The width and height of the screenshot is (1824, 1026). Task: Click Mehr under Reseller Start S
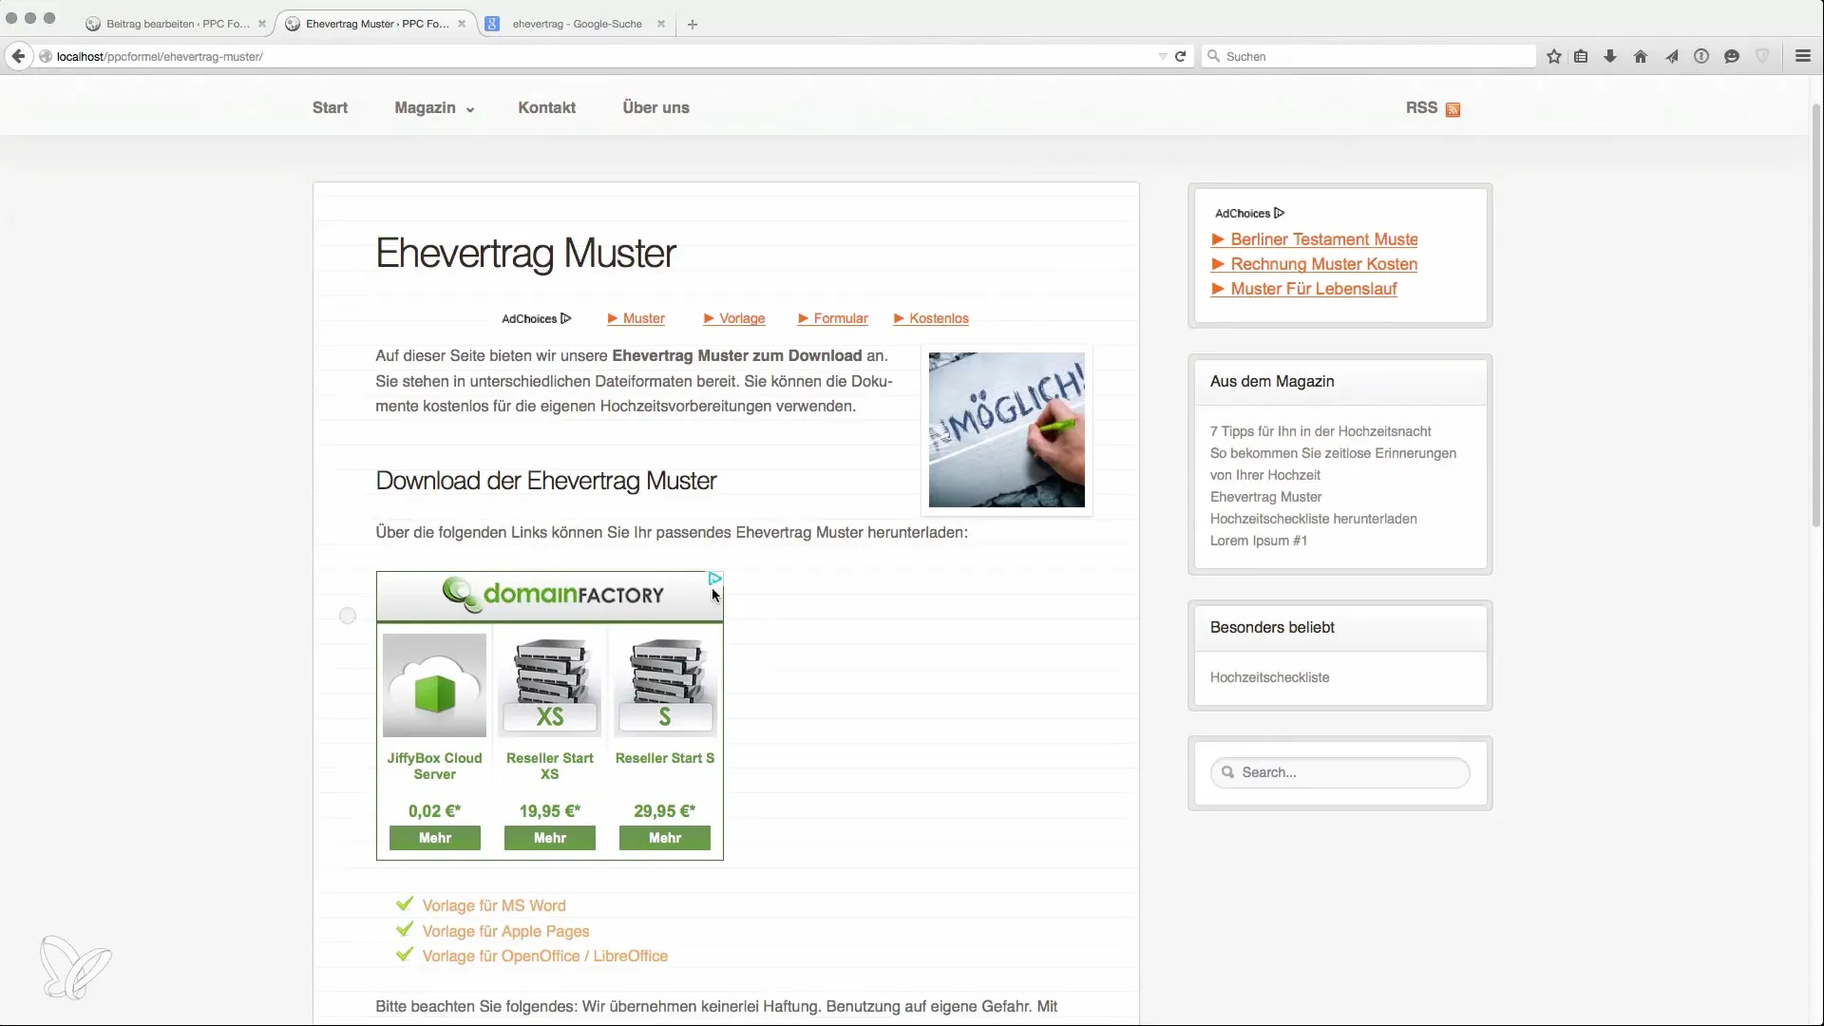coord(665,838)
